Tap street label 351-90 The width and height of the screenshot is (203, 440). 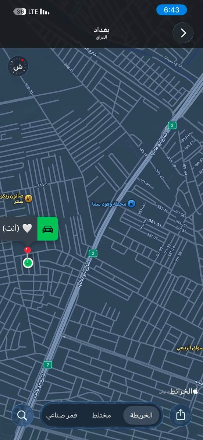click(x=142, y=209)
